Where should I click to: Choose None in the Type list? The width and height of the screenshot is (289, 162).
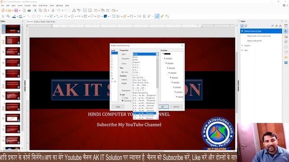coord(144,57)
